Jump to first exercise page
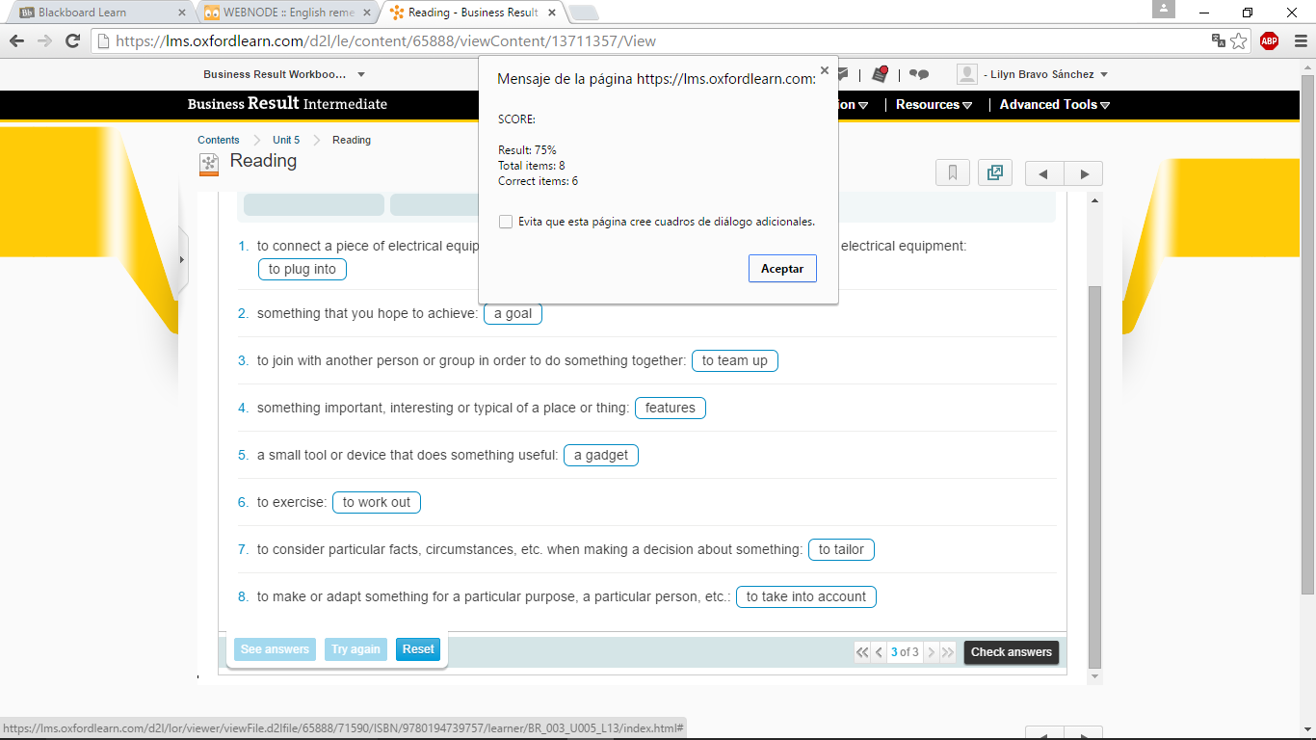The image size is (1316, 740). pos(862,652)
